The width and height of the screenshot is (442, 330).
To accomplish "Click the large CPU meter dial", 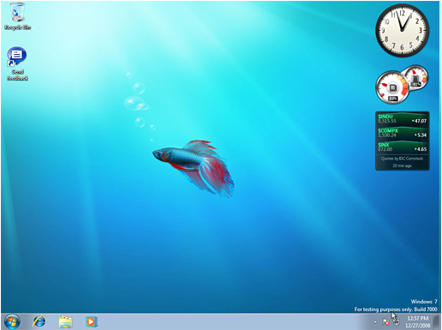I will 392,87.
